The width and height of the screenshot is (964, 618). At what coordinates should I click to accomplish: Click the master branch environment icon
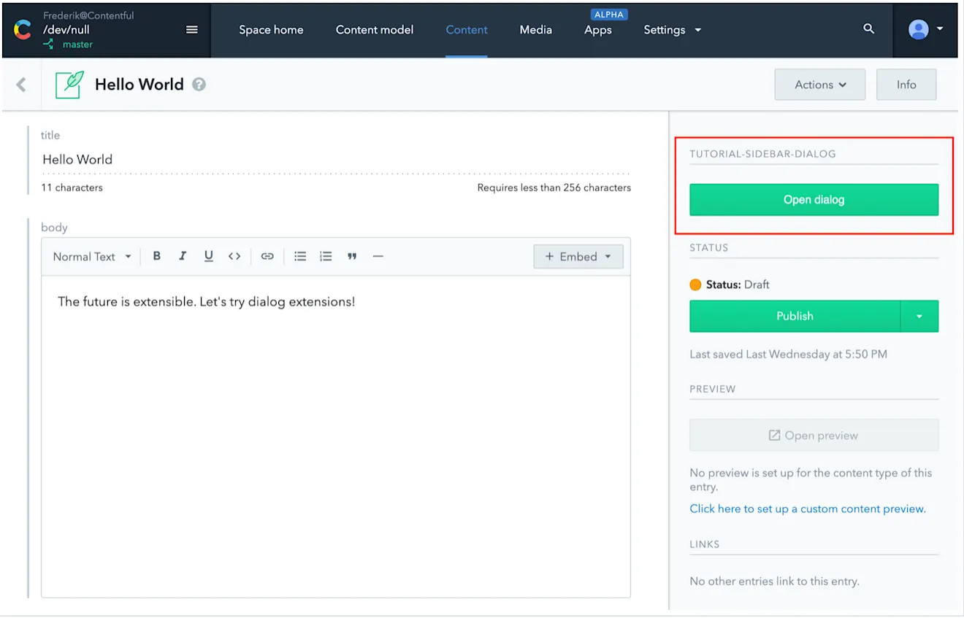[48, 45]
